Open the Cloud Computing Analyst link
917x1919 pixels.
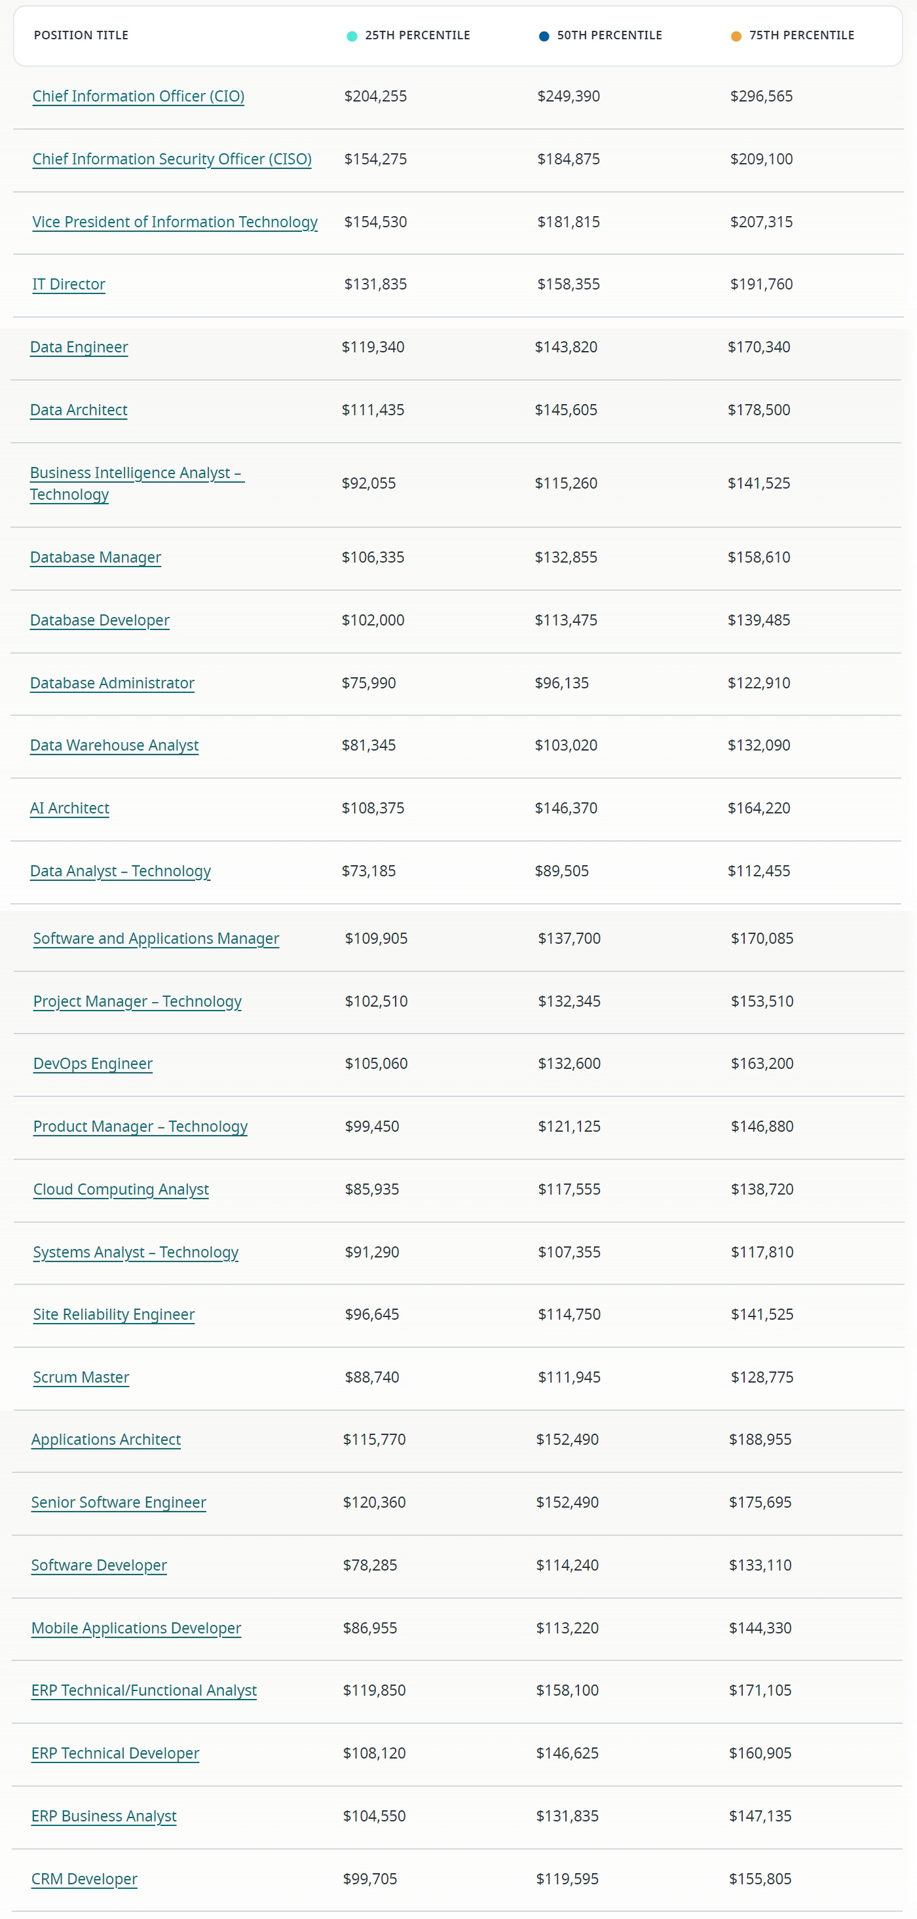click(x=121, y=1189)
